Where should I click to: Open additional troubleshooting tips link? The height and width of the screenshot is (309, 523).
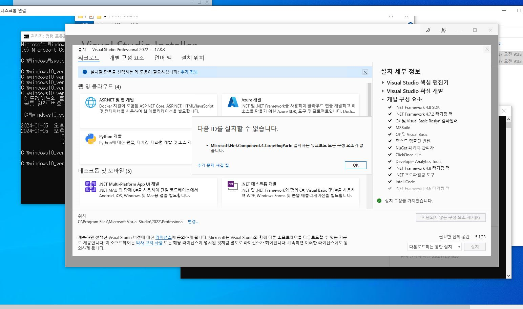coord(213,165)
